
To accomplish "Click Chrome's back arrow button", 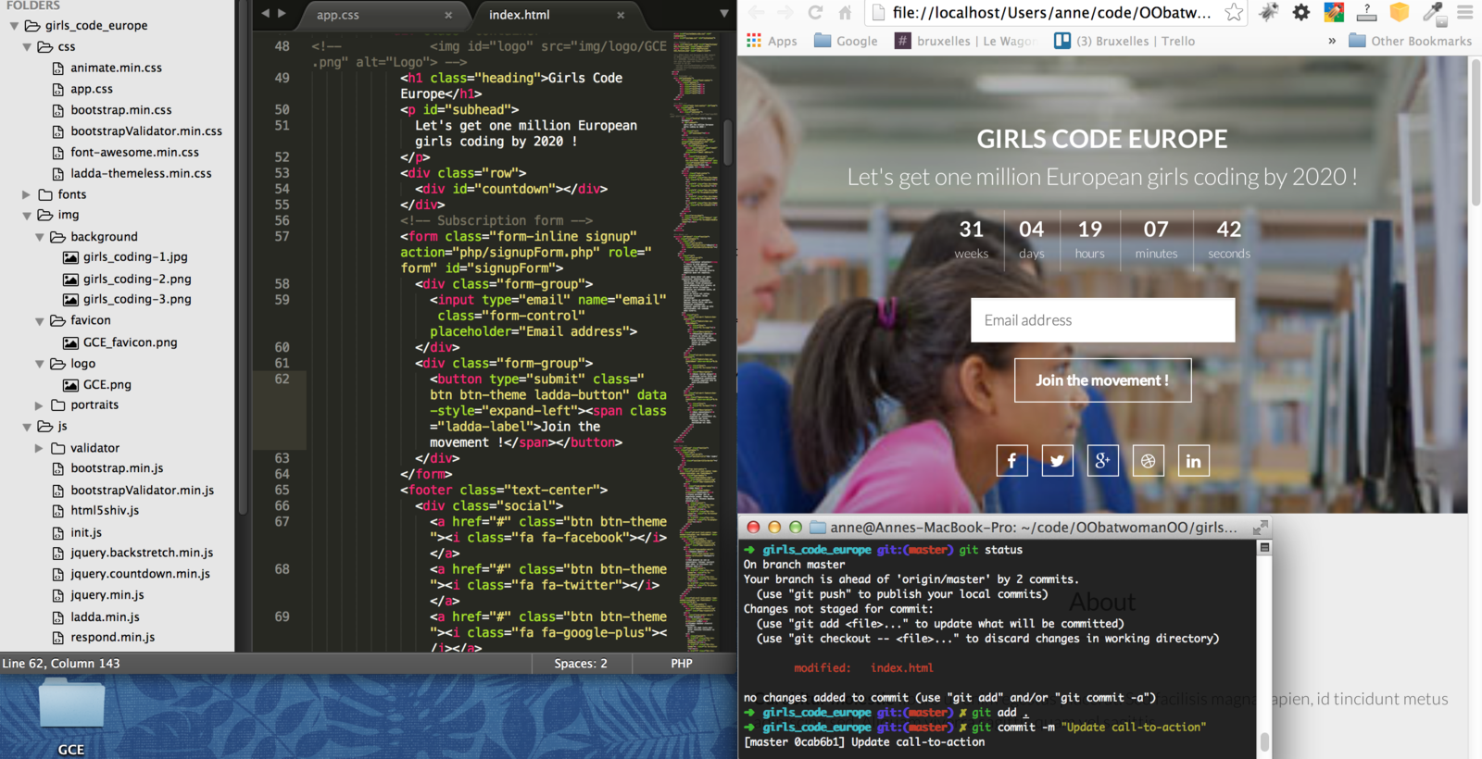I will click(x=757, y=12).
